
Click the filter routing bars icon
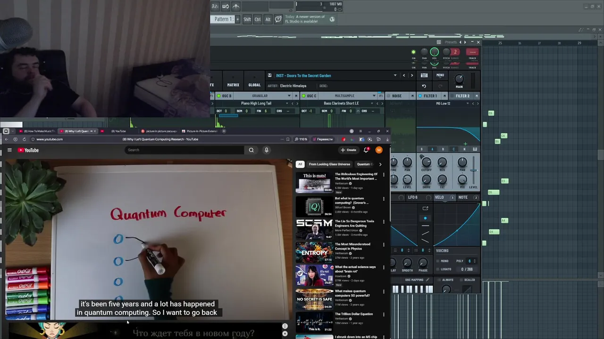[x=475, y=149]
